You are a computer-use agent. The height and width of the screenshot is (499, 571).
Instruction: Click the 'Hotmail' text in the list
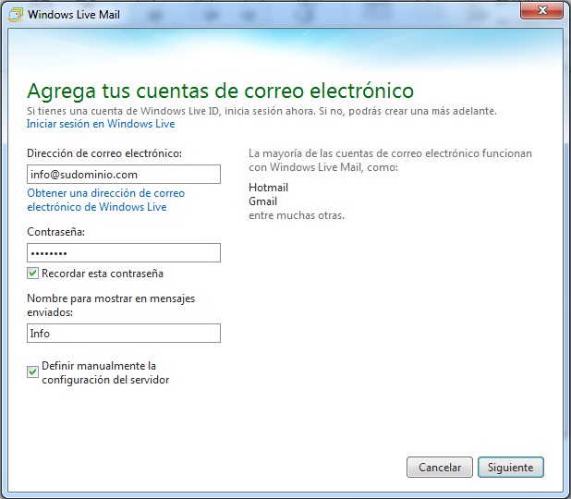pyautogui.click(x=269, y=187)
